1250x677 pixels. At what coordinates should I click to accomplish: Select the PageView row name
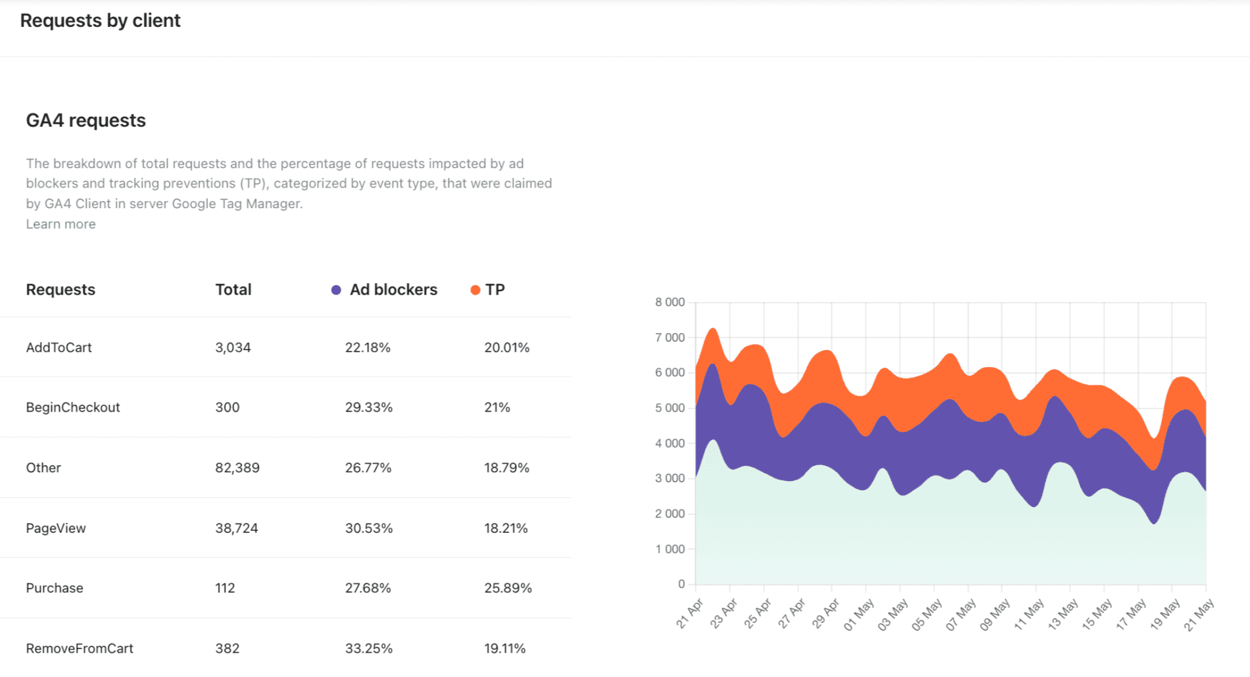[56, 528]
